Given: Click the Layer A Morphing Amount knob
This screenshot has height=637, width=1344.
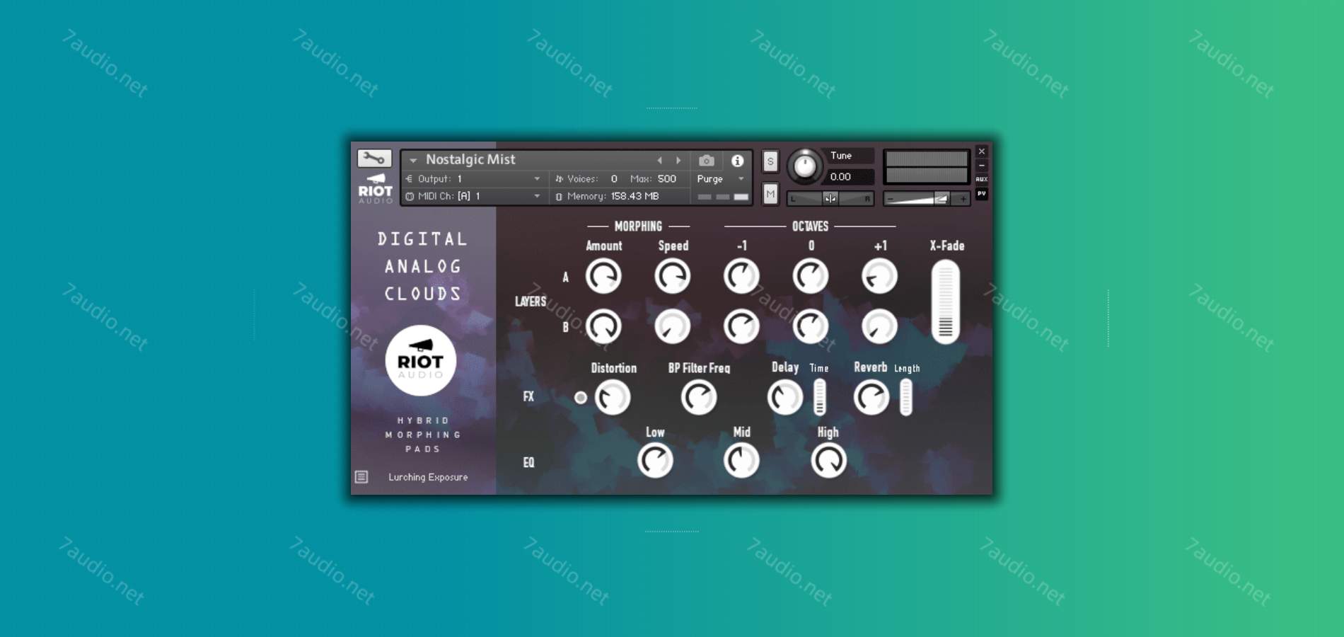Looking at the screenshot, I should (x=603, y=276).
